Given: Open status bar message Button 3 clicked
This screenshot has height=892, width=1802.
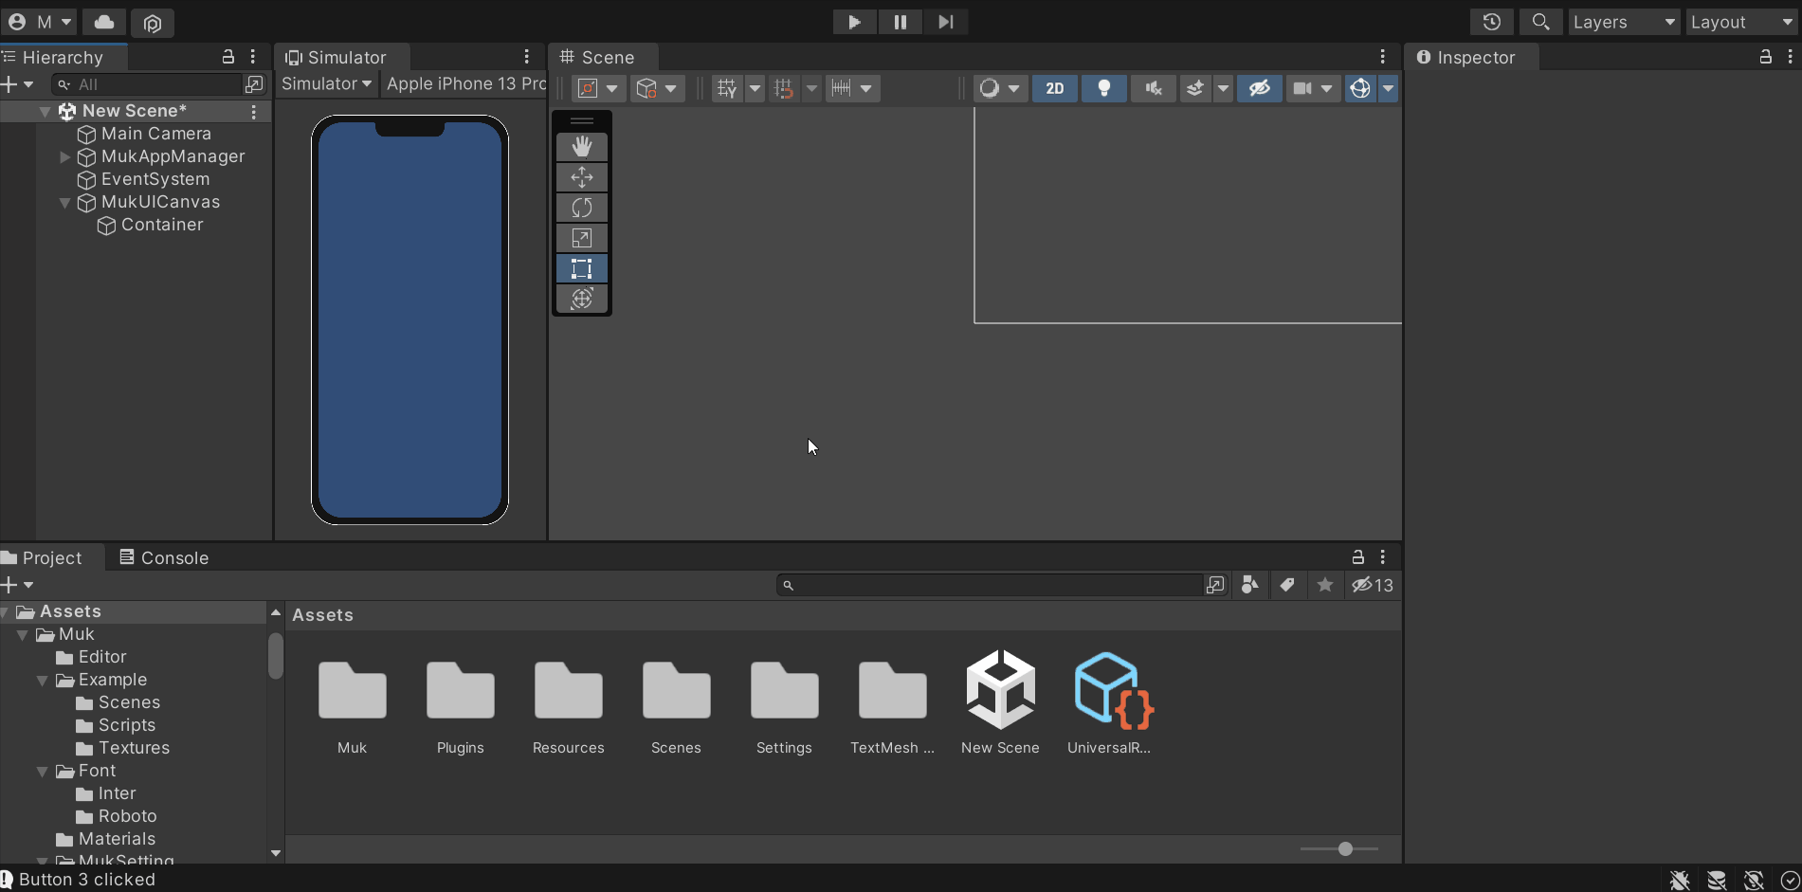Looking at the screenshot, I should tap(79, 879).
